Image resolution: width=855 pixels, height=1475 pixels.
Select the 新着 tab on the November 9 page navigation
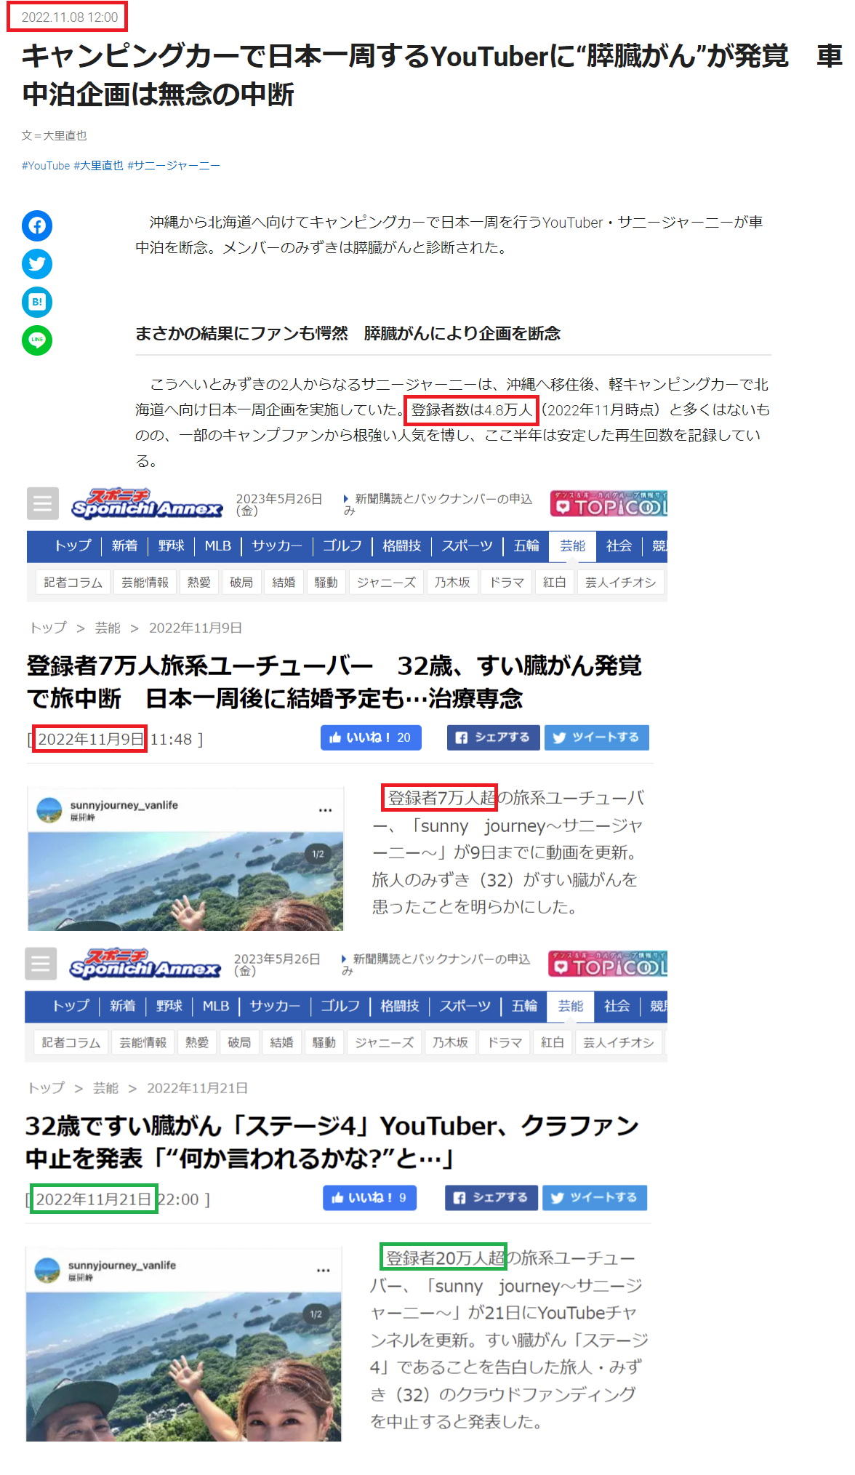point(124,545)
